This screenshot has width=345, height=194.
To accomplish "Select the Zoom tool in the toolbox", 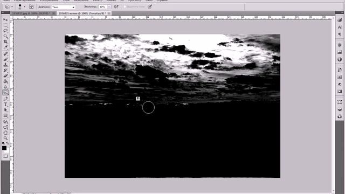I will (x=5, y=138).
